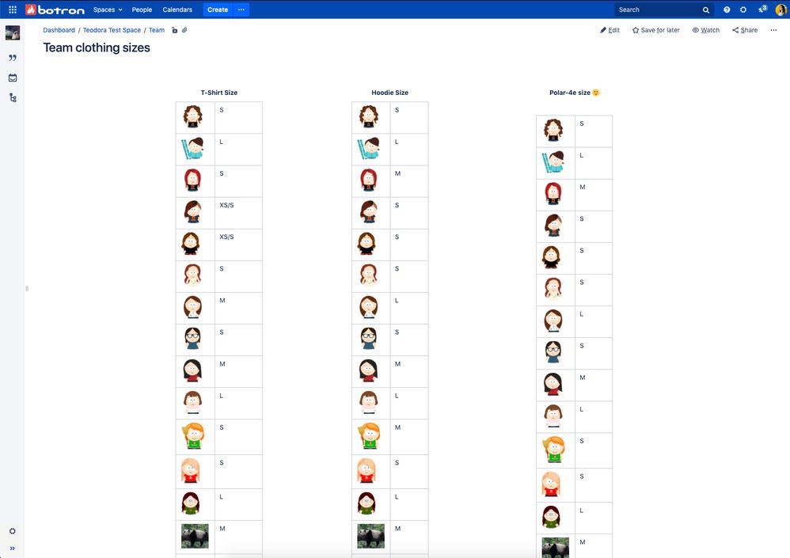Open the page actions ellipsis menu
Viewport: 790px width, 558px height.
click(x=773, y=30)
